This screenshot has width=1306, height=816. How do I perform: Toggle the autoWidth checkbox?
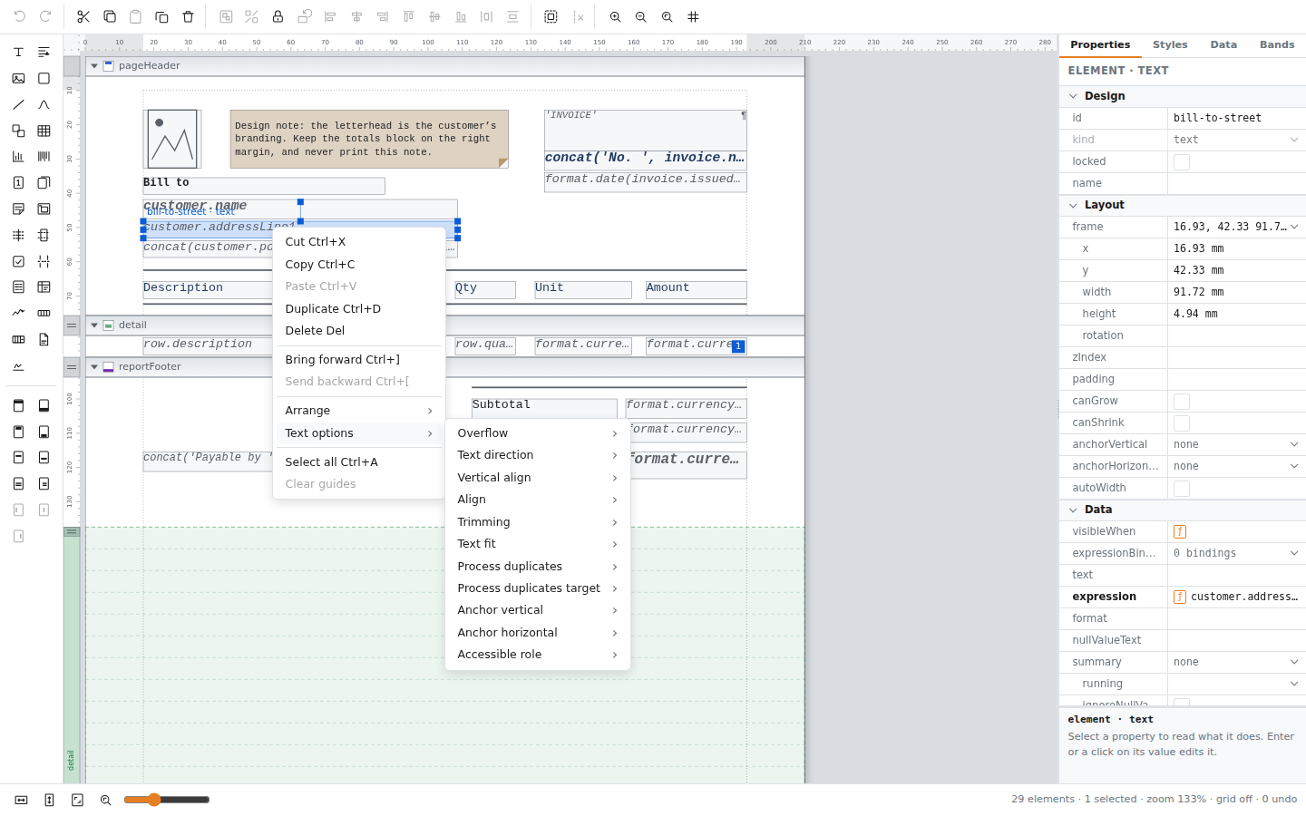point(1182,488)
